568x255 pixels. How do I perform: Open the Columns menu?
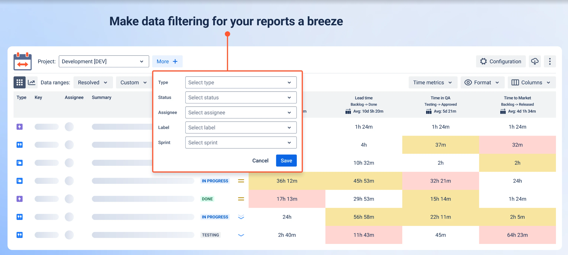532,82
